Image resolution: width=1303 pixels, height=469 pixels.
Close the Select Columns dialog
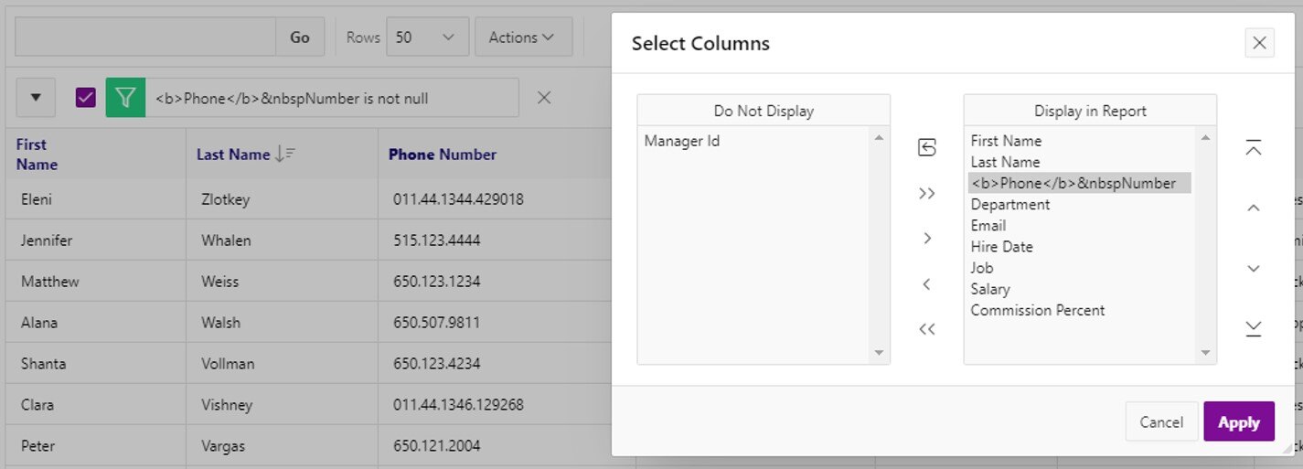coord(1259,42)
